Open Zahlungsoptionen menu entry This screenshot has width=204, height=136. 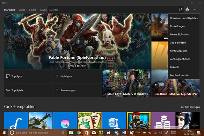tap(184, 59)
